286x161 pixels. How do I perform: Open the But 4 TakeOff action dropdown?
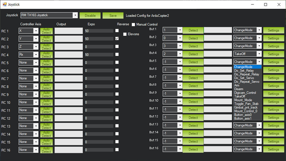coord(259,54)
